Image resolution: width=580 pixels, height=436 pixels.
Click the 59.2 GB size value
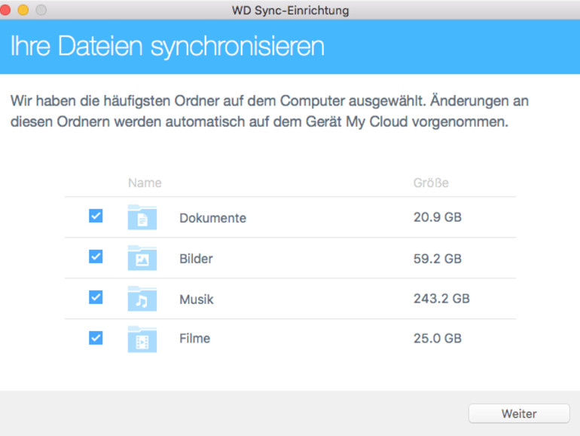click(x=438, y=259)
